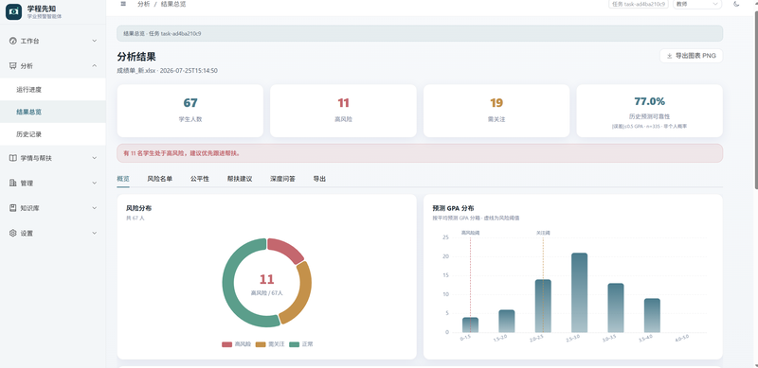Click the 0-1.5 GPA bar
758x368 pixels.
(x=470, y=325)
